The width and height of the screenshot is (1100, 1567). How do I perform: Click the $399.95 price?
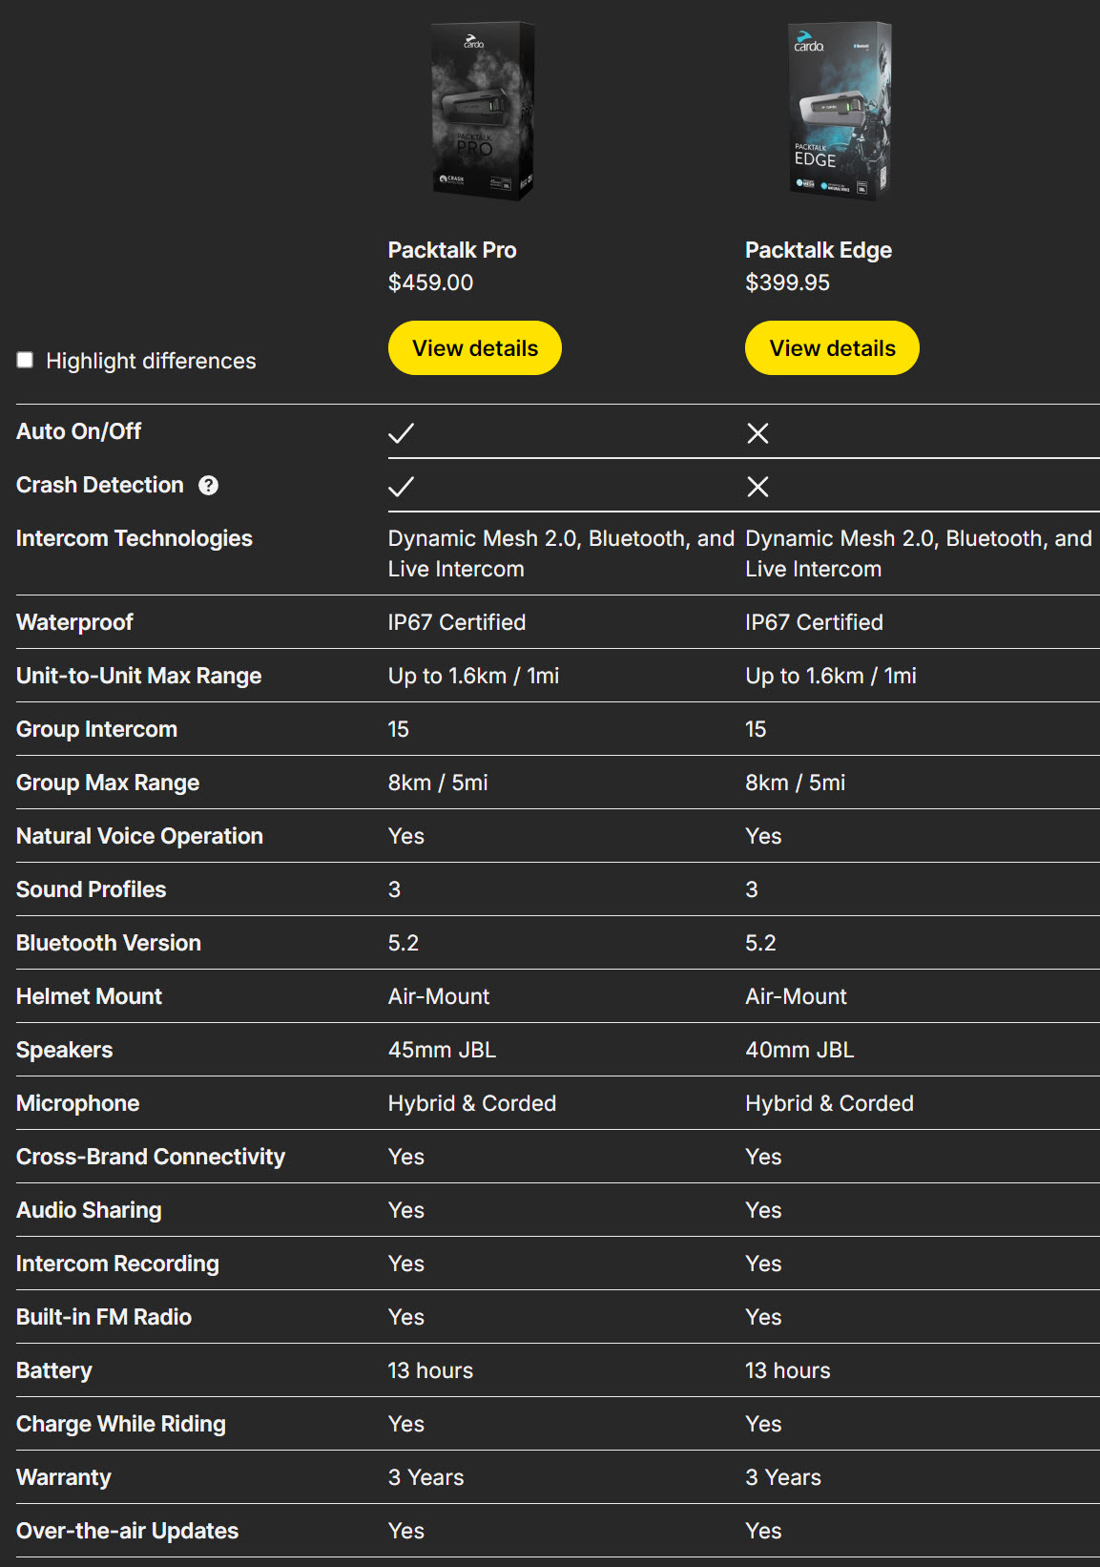click(x=787, y=282)
